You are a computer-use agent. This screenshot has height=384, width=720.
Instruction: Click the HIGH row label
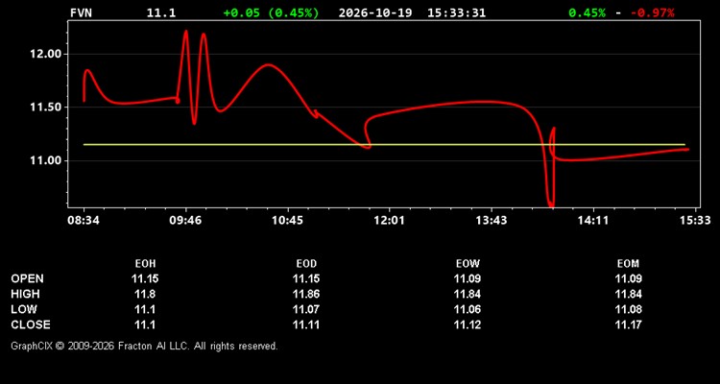(25, 294)
